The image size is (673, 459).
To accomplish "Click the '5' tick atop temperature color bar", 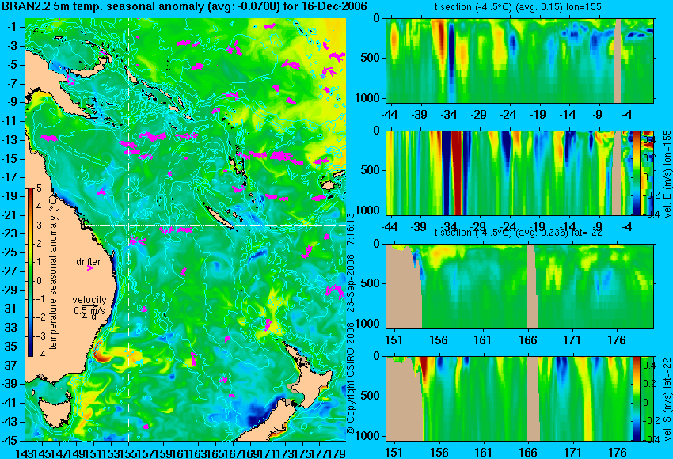I will [x=39, y=188].
